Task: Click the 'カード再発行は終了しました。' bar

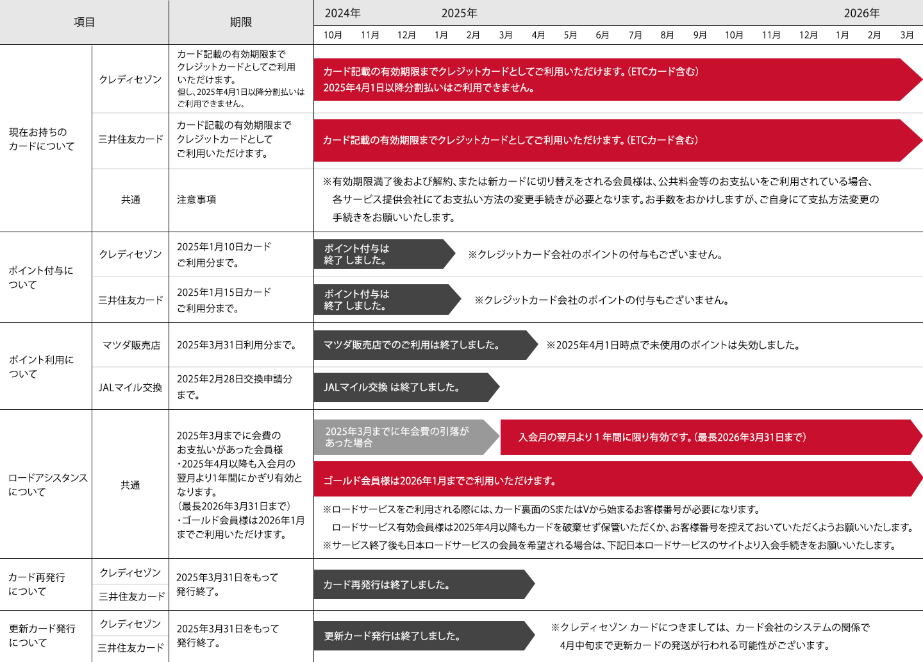Action: (x=424, y=584)
